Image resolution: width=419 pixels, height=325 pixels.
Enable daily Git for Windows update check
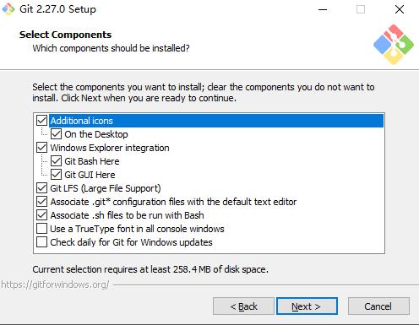pos(41,242)
